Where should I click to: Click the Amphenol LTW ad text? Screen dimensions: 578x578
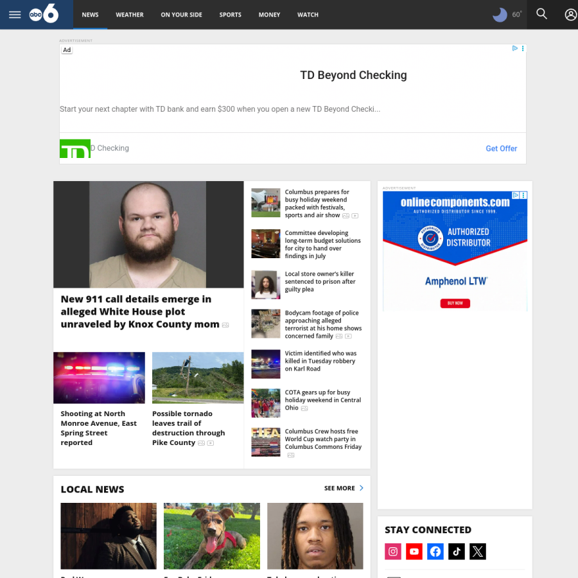[456, 281]
